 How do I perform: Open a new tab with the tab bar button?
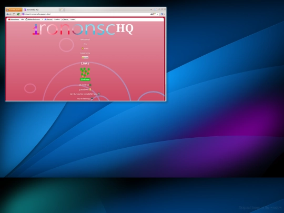(x=62, y=9)
